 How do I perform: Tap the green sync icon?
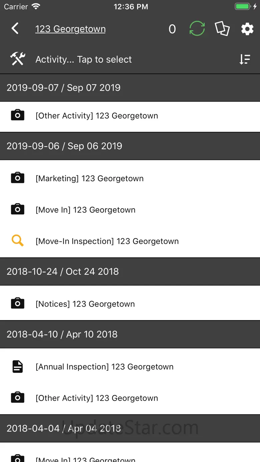(x=197, y=29)
